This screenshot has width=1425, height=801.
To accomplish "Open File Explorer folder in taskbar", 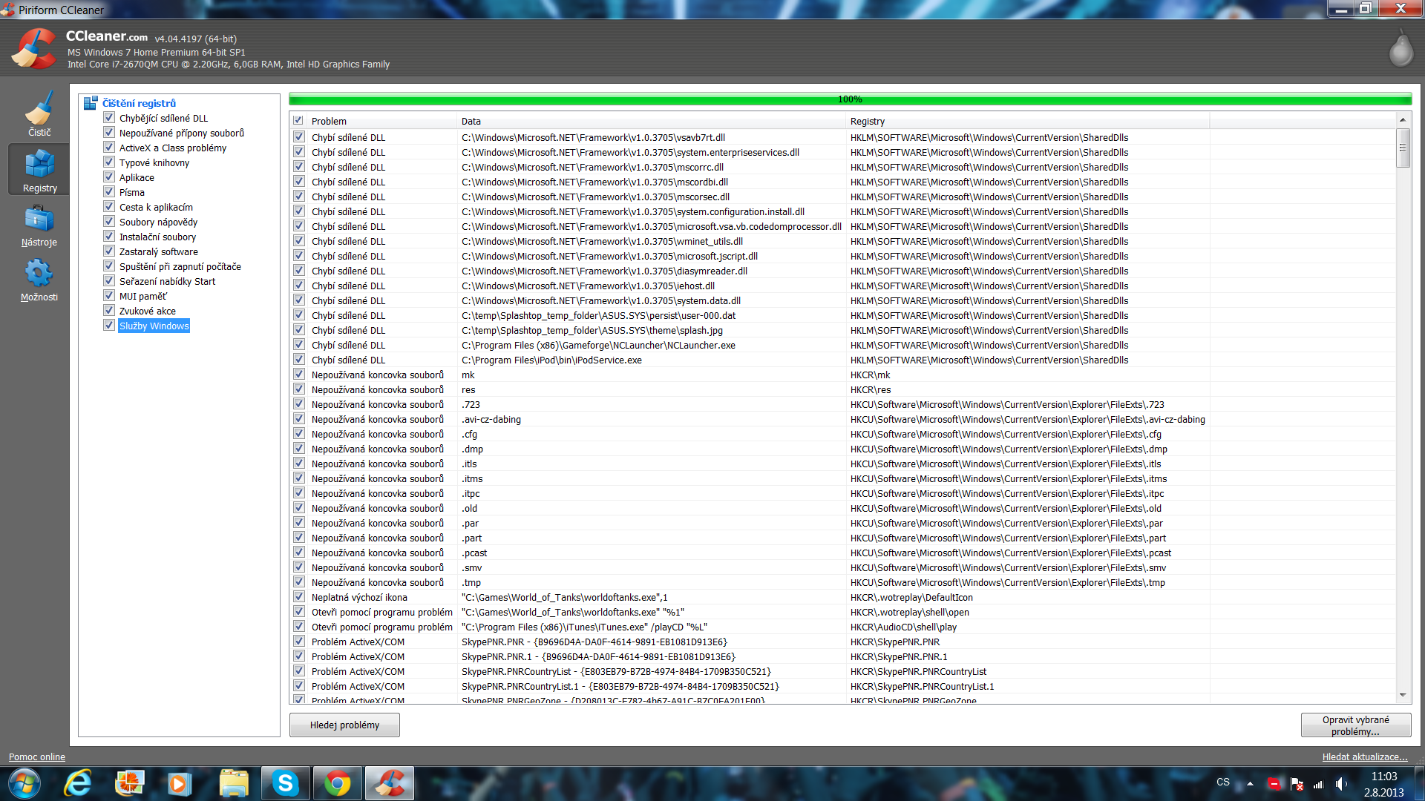I will pos(234,783).
